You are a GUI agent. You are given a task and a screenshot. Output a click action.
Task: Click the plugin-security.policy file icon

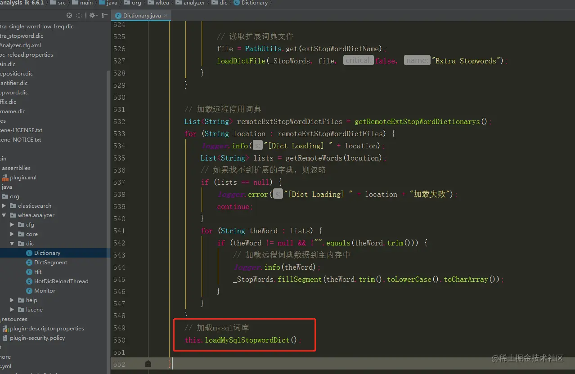5,338
